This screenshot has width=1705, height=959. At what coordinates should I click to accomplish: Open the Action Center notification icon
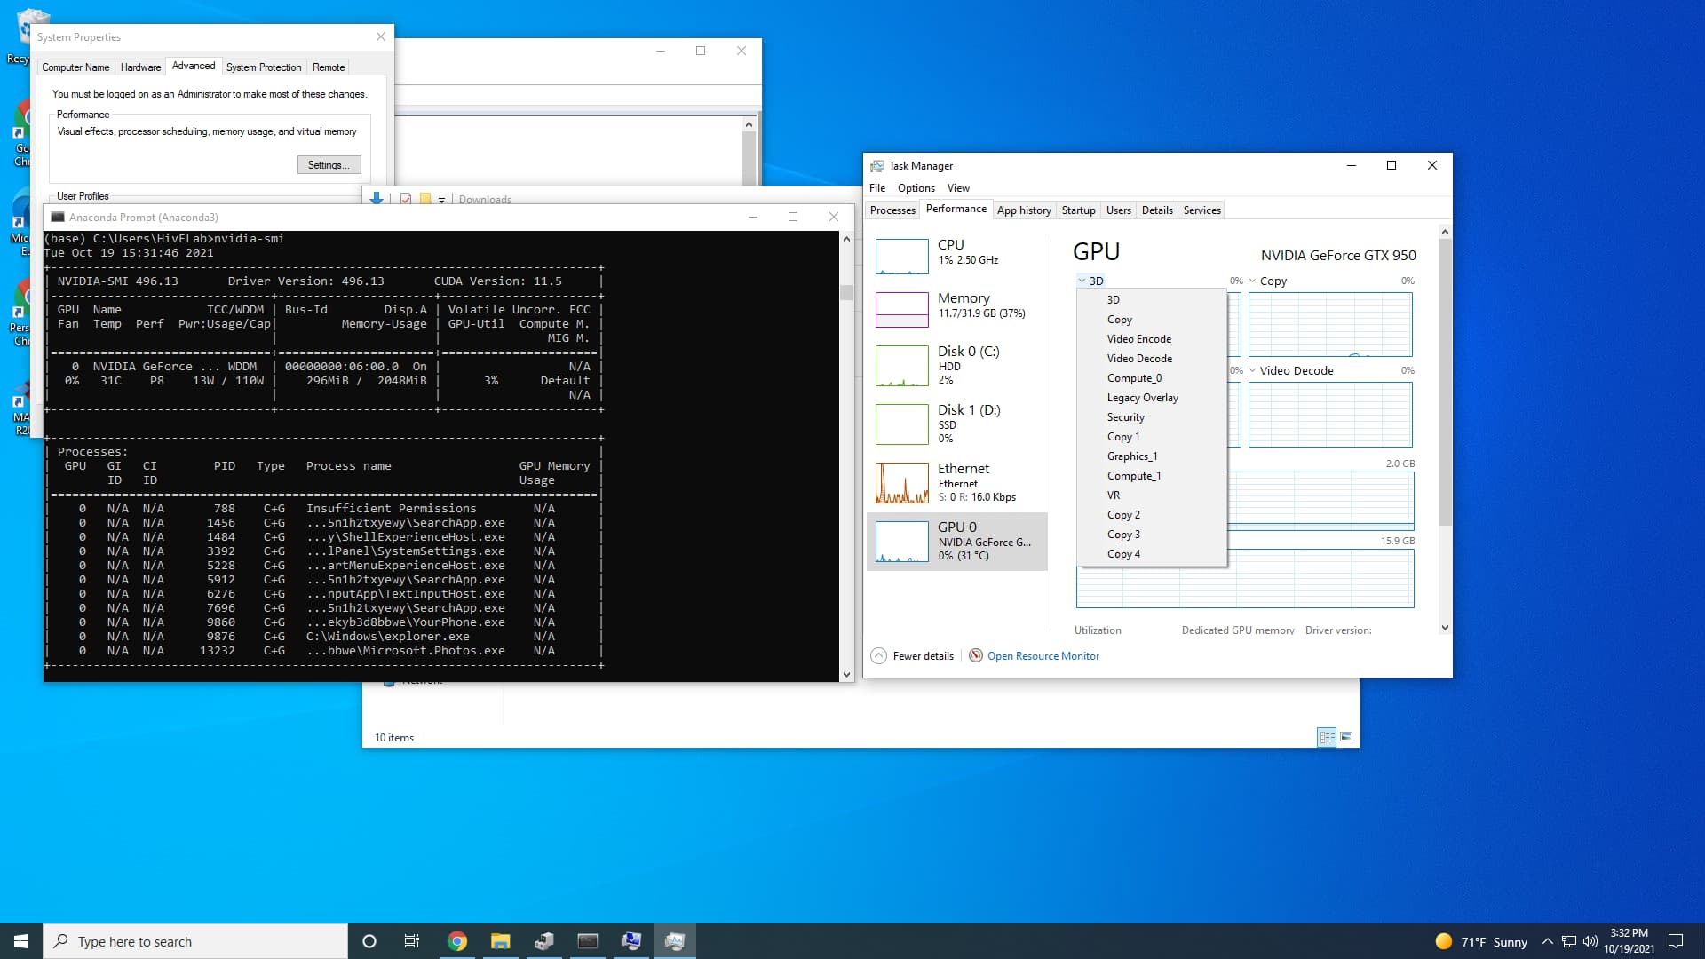[1677, 941]
